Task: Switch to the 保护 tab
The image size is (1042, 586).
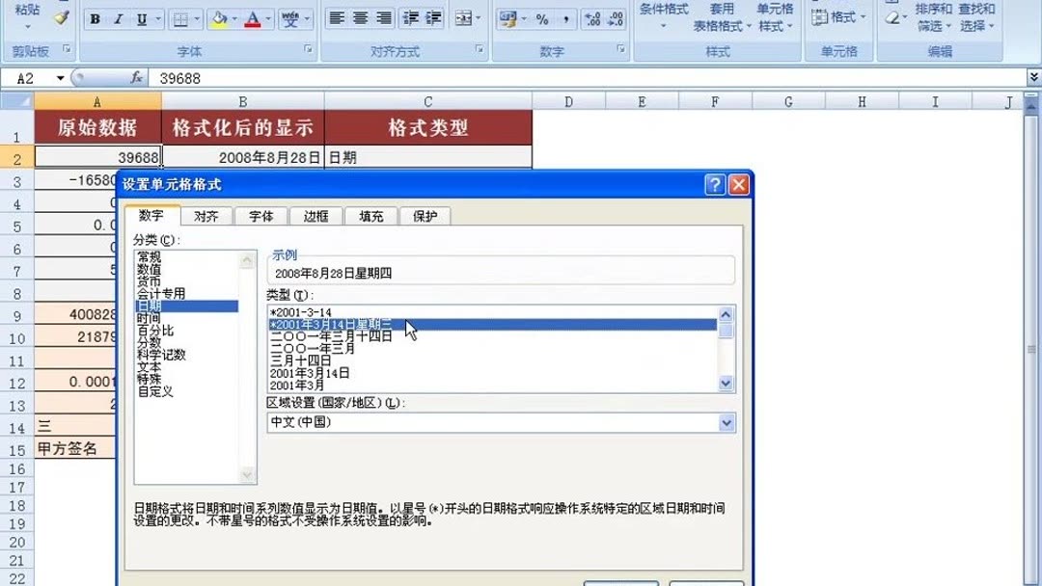Action: [424, 216]
